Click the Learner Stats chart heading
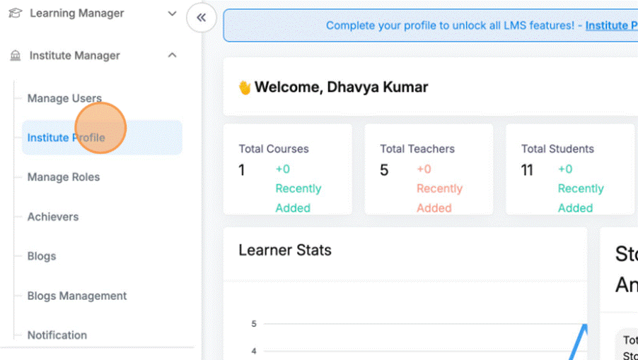This screenshot has height=360, width=638. pos(285,250)
